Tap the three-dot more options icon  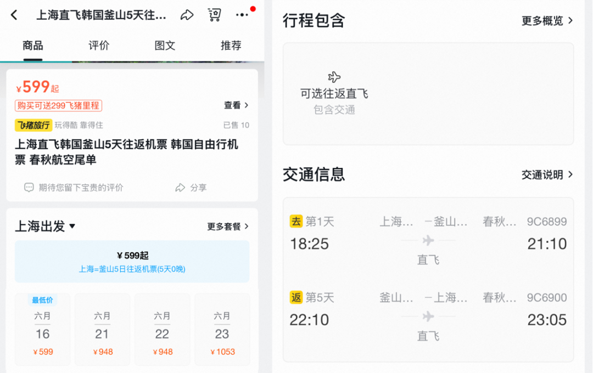click(242, 15)
